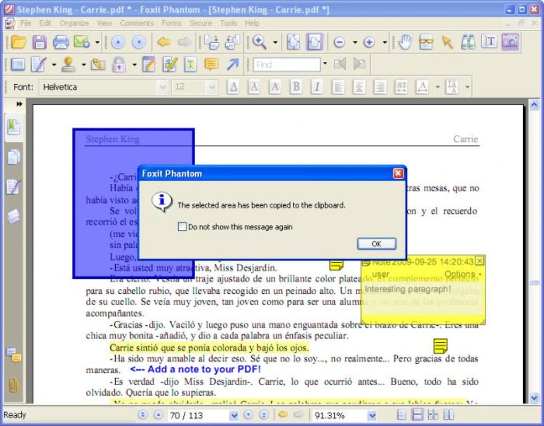The height and width of the screenshot is (426, 544).
Task: Select the Hand tool
Action: [x=405, y=42]
